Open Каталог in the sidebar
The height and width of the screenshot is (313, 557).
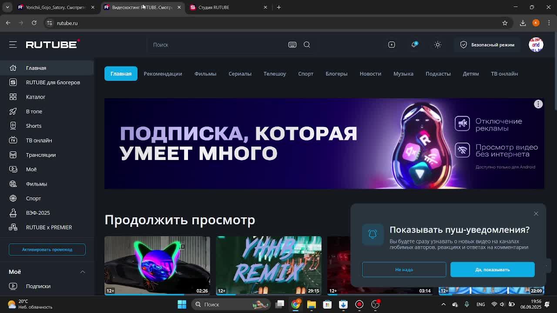(x=47, y=97)
